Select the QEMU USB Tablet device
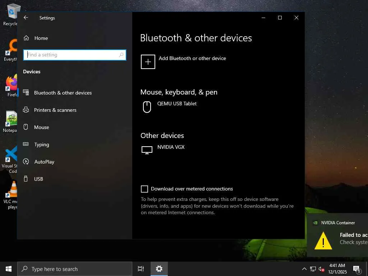The image size is (368, 276). (x=218, y=107)
